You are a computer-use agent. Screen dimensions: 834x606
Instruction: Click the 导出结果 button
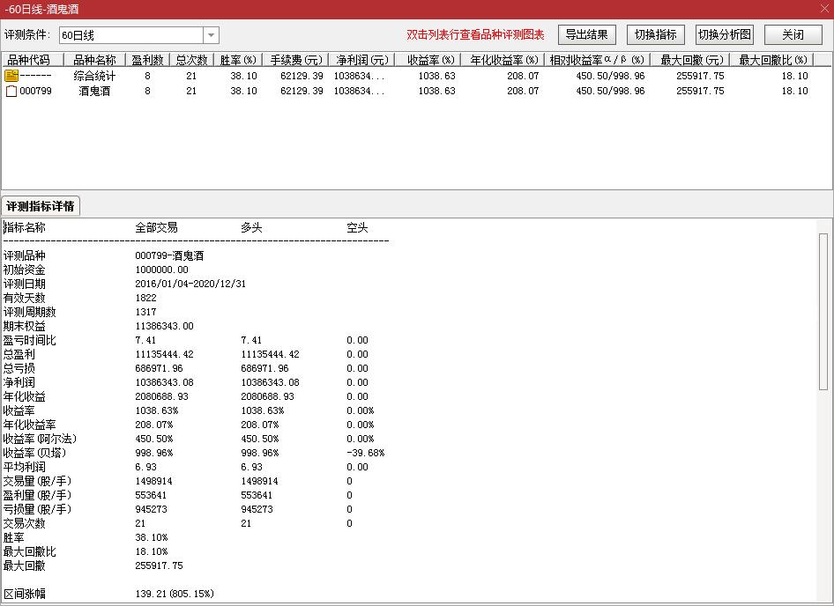click(586, 34)
